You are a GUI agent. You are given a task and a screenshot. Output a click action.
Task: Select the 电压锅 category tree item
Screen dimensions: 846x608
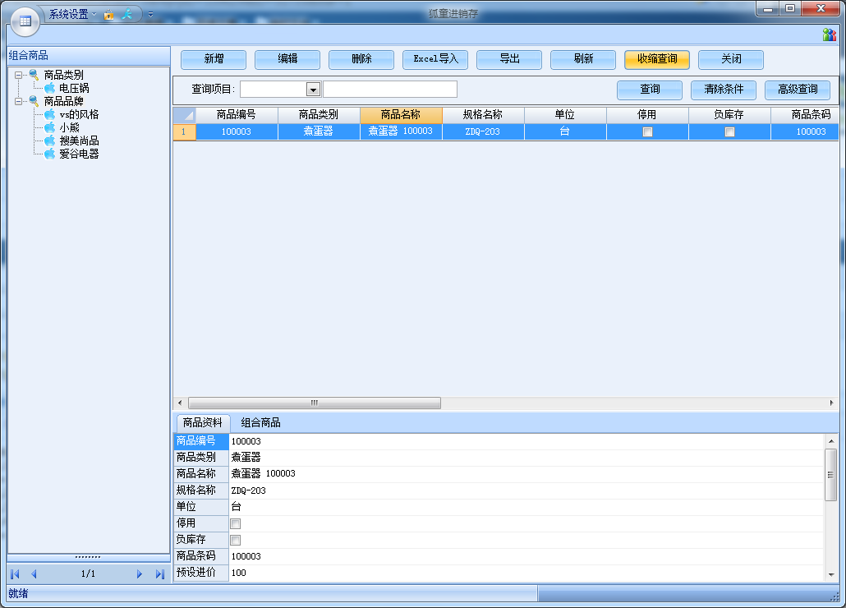[x=74, y=88]
